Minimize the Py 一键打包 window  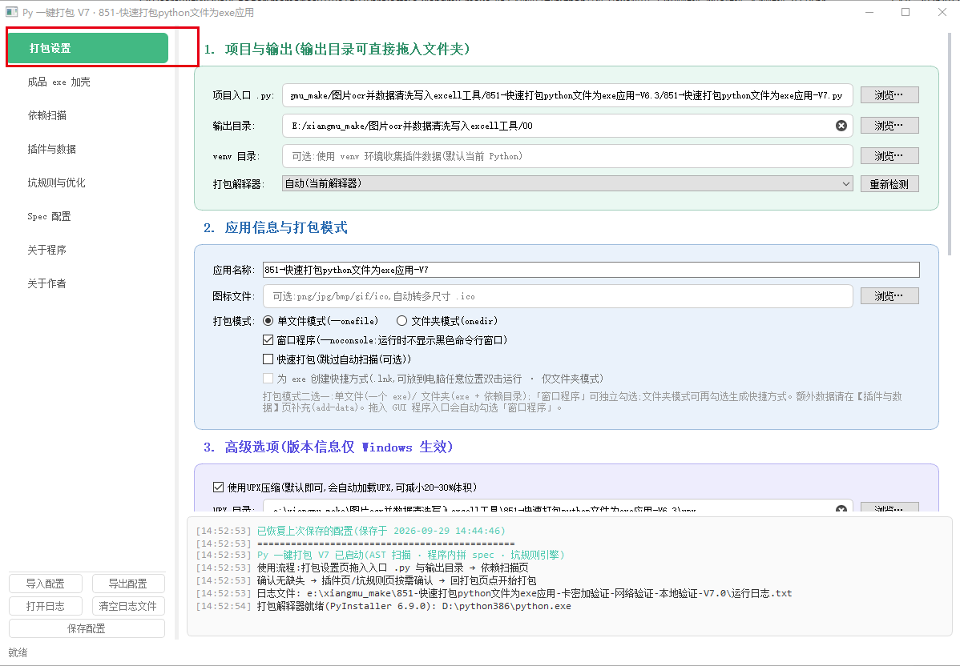tap(869, 12)
